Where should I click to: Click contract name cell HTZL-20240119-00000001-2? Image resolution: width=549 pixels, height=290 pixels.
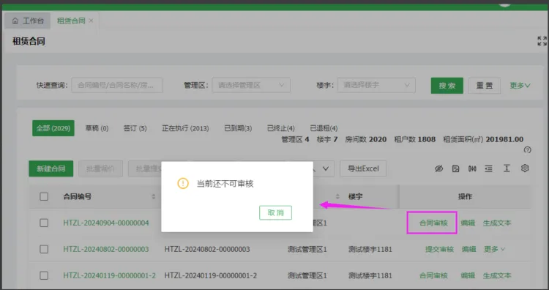pyautogui.click(x=211, y=275)
